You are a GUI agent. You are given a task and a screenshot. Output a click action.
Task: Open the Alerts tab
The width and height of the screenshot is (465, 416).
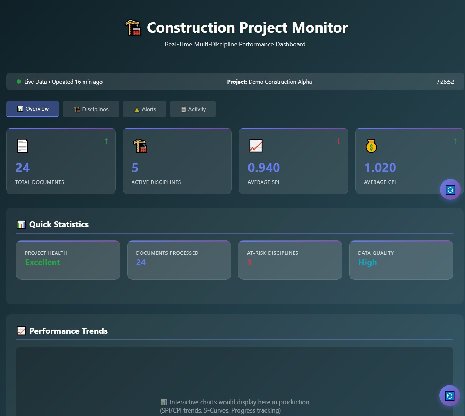[145, 109]
